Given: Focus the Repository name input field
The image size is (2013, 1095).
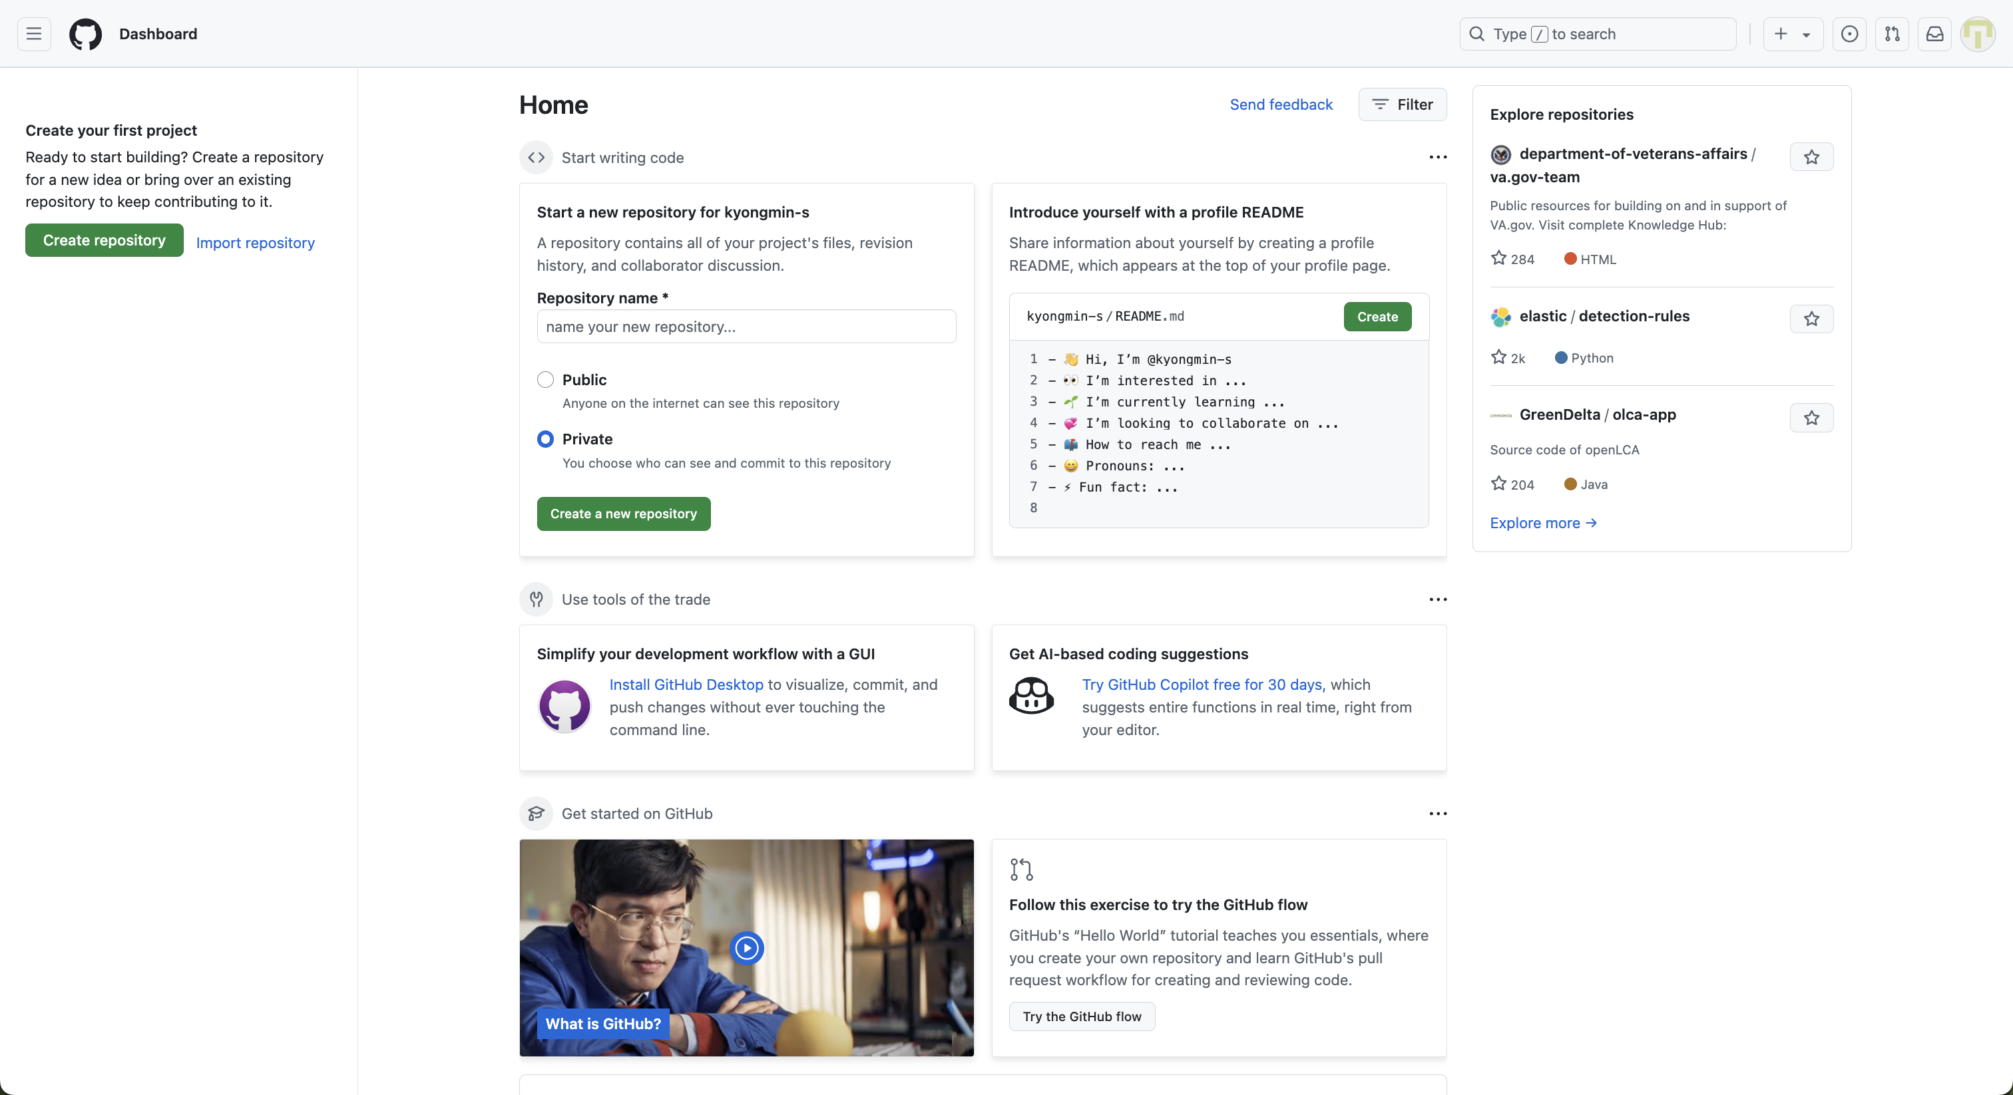Looking at the screenshot, I should (x=746, y=327).
